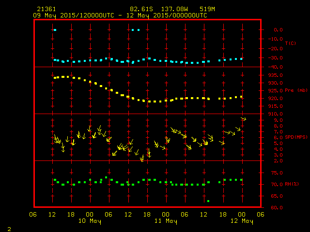Click the 60.0 humidity axis label
The width and height of the screenshot is (310, 232).
277,207
